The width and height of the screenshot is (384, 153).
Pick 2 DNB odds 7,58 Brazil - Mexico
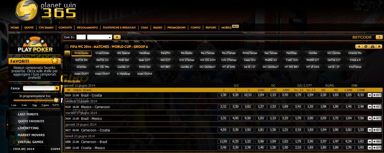[360, 118]
